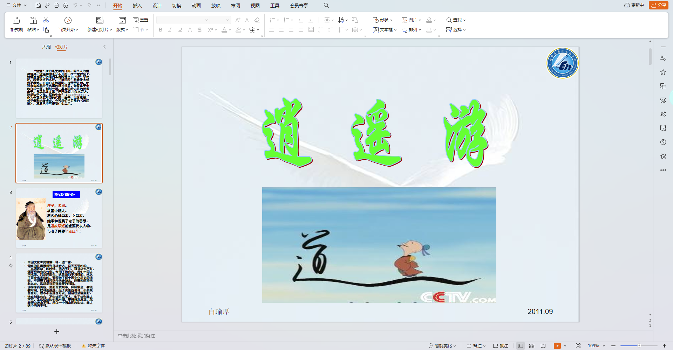
Task: Click the three-dots more icon in right sidebar
Action: click(x=663, y=170)
